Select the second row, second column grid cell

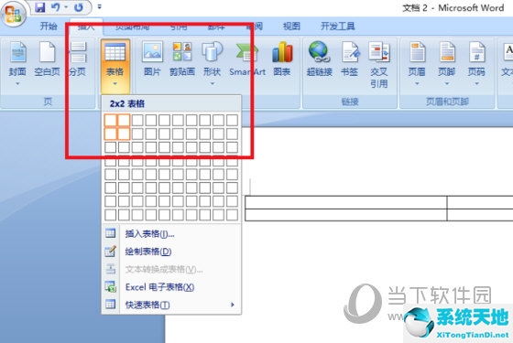coord(124,134)
